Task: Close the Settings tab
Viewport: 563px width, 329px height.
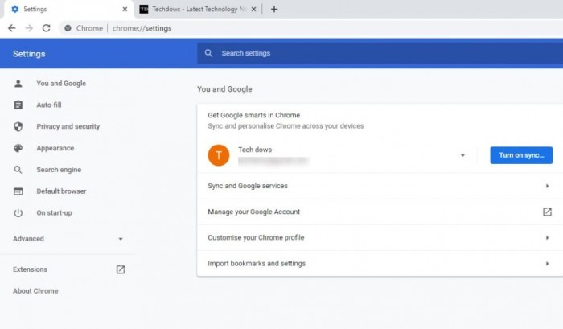Action: click(x=125, y=10)
